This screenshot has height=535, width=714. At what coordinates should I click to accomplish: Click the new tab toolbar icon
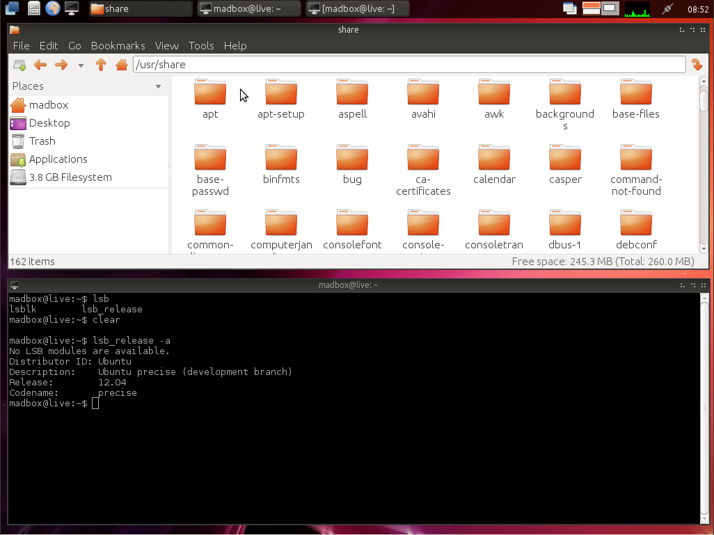19,65
